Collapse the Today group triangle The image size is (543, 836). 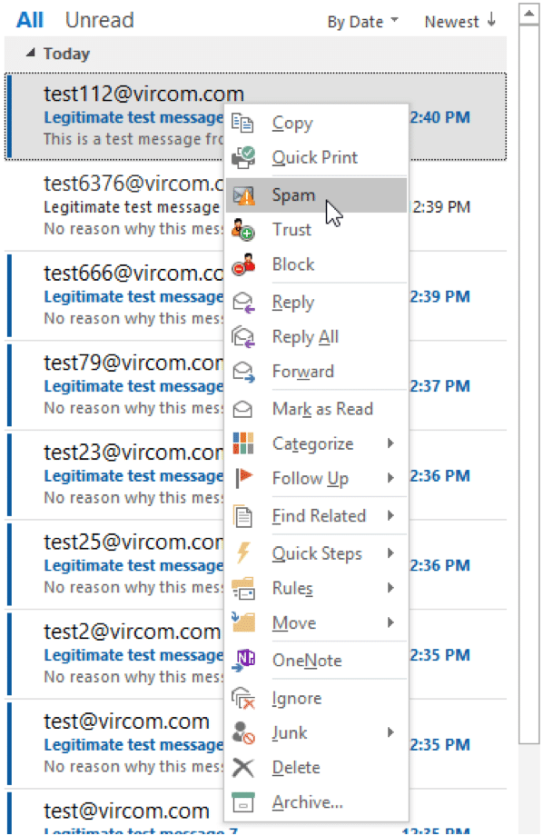(x=31, y=53)
